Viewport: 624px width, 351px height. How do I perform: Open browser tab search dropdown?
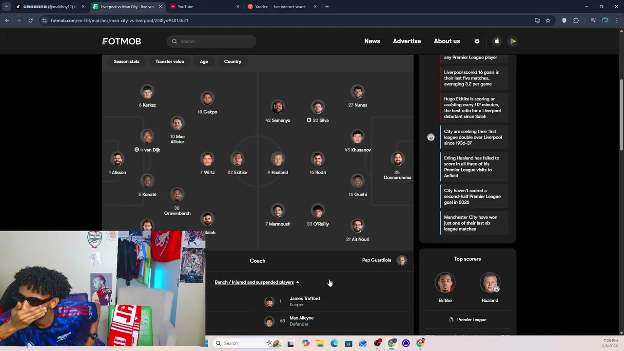tap(6, 7)
